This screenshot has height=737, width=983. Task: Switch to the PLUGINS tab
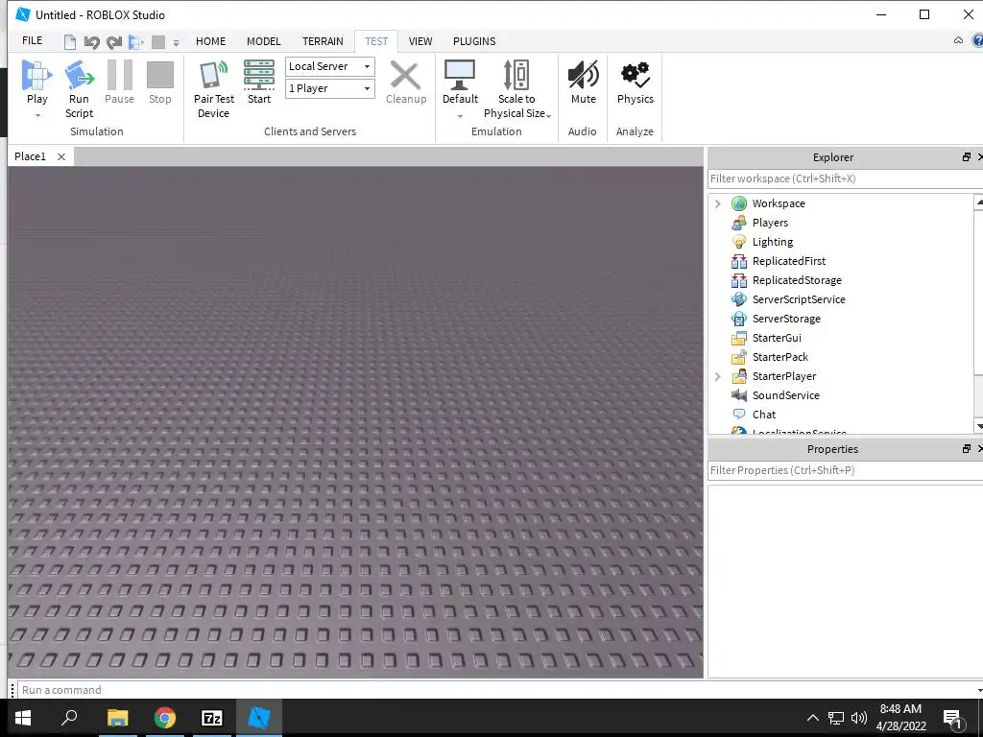pos(474,41)
